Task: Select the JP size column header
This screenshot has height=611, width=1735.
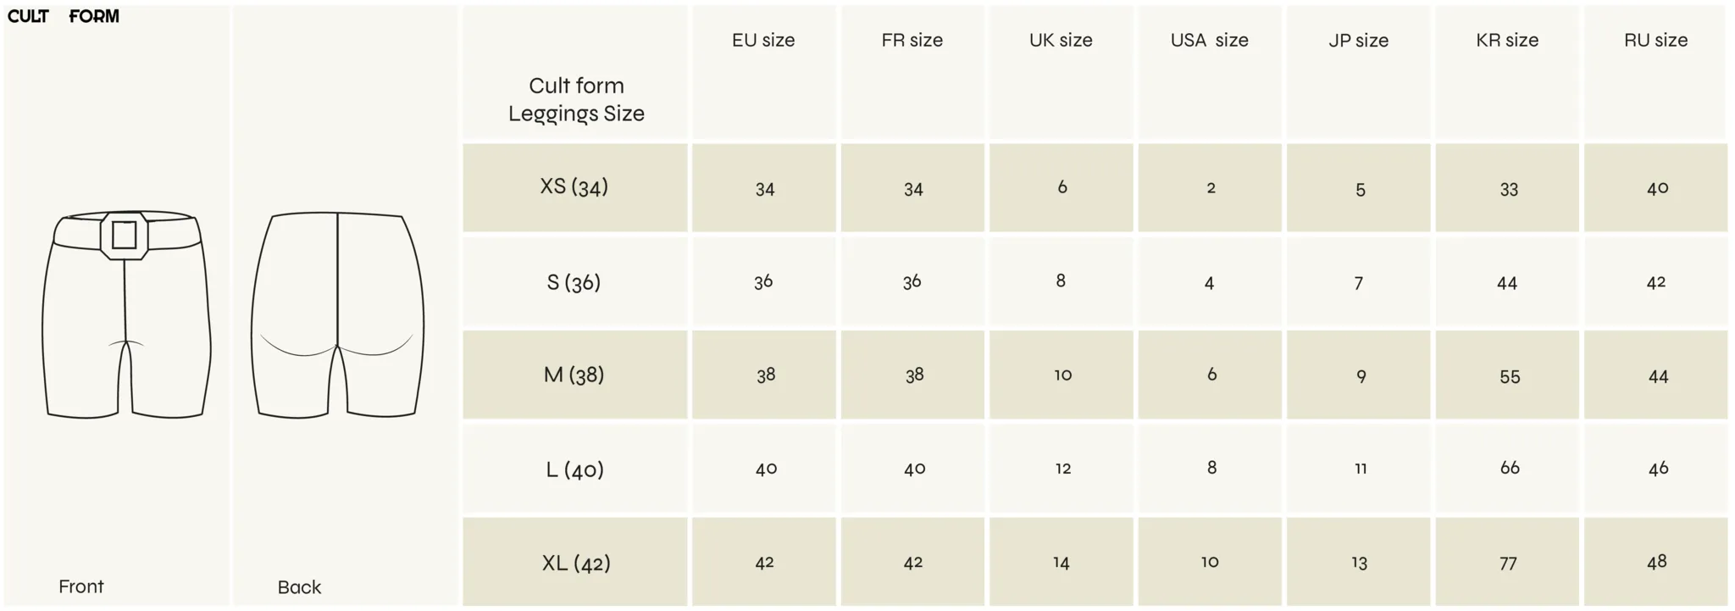Action: coord(1358,40)
